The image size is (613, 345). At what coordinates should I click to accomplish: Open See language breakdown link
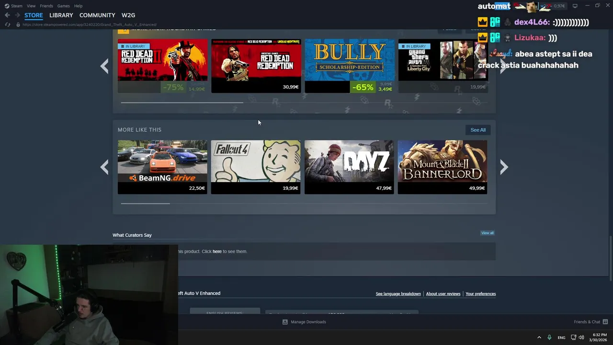pyautogui.click(x=398, y=294)
